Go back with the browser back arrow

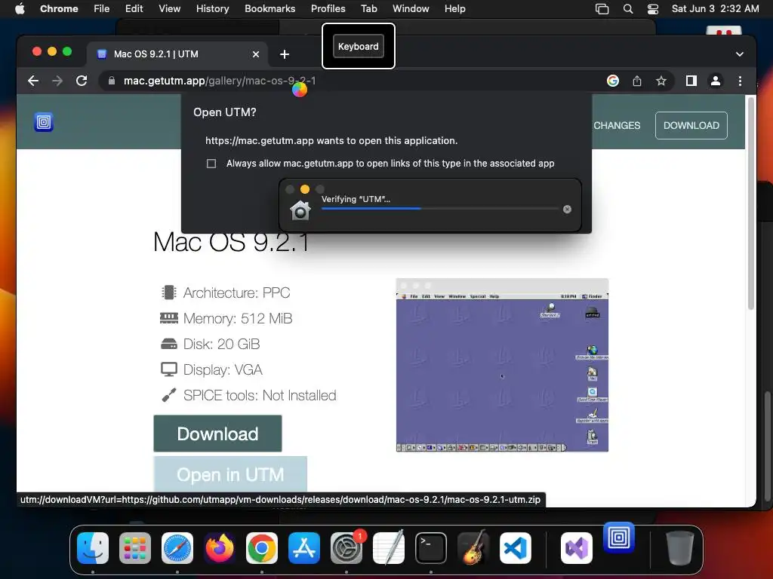(x=33, y=81)
